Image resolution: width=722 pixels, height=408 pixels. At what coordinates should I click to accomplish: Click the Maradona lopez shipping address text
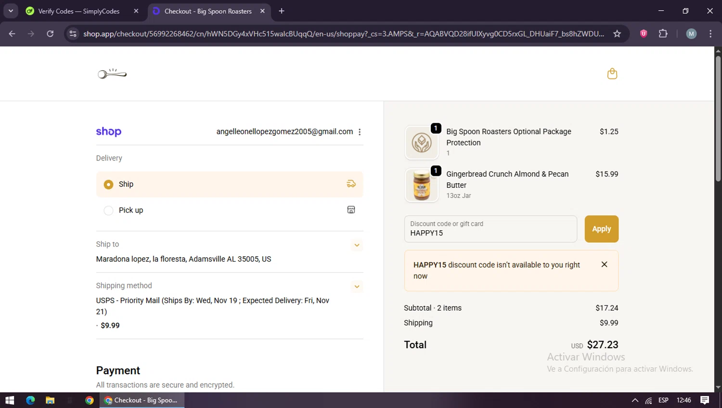point(183,259)
